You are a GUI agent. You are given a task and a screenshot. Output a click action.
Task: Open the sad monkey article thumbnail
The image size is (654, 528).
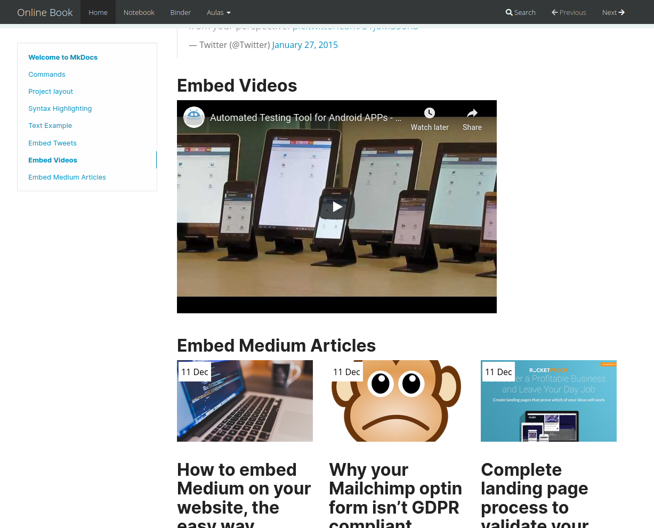click(397, 401)
